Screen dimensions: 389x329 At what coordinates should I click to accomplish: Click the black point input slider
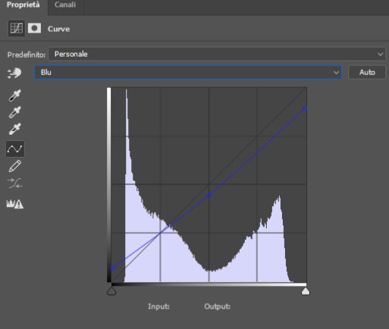(x=111, y=291)
